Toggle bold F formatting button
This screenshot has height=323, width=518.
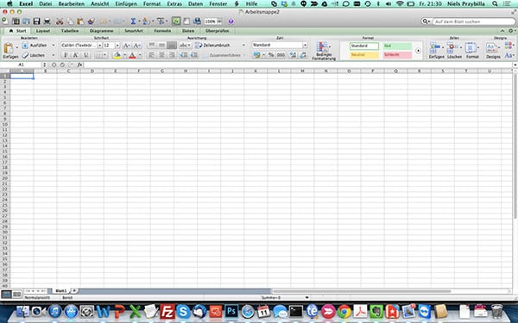point(66,55)
